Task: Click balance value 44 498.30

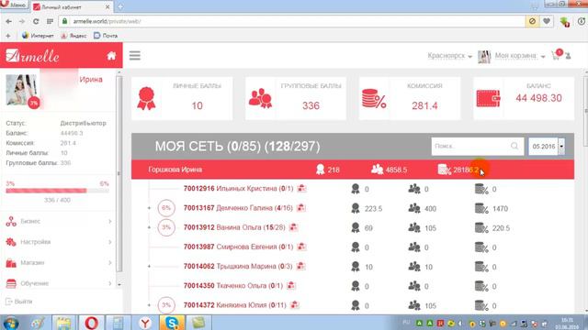Action: [538, 98]
